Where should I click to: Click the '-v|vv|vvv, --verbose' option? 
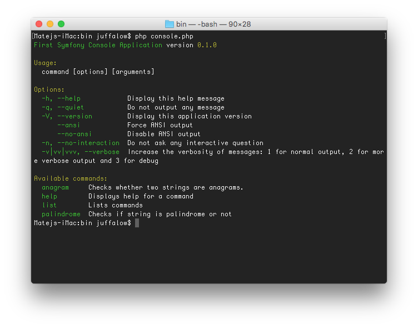click(x=81, y=152)
